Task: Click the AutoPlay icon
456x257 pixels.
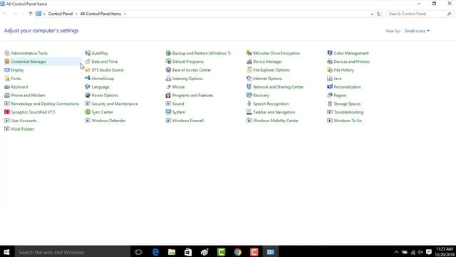Action: tap(88, 53)
